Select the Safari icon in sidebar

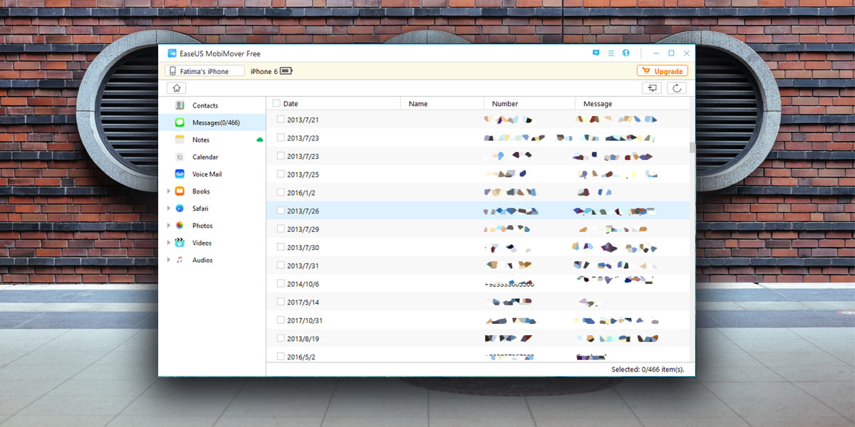180,209
